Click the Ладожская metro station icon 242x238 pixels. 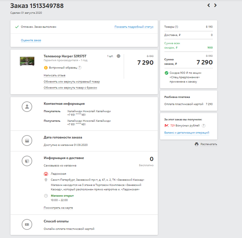point(46,174)
